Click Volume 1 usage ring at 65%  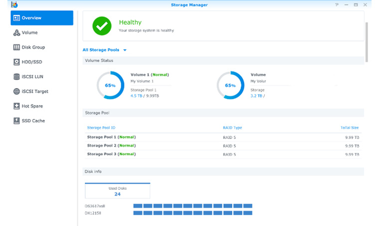click(110, 85)
